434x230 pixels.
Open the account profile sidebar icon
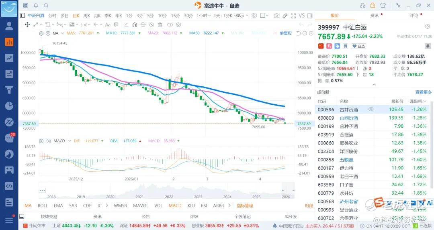[9, 26]
